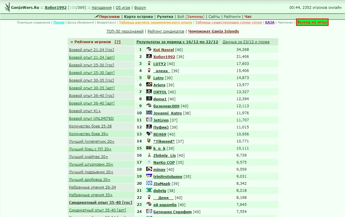Open the [?] help link beside Рейтинги игроков
The width and height of the screenshot is (345, 217).
(118, 42)
